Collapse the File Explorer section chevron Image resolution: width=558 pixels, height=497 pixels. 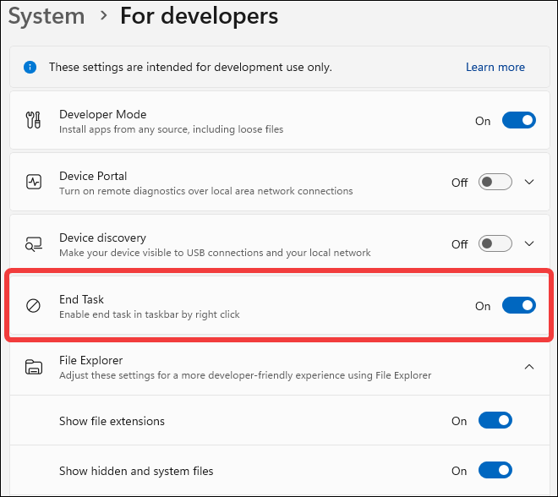coord(529,367)
